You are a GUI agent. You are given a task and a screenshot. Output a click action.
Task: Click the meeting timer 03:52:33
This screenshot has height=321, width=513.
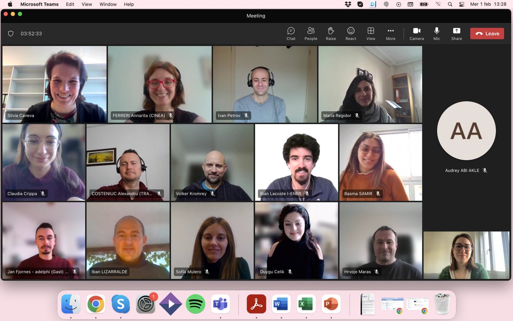31,33
